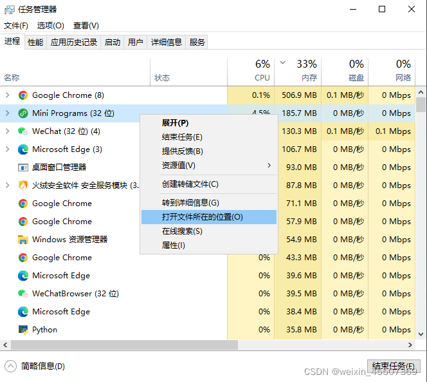Image resolution: width=427 pixels, height=382 pixels.
Task: Click the vertical scrollbar up arrow
Action: coord(421,92)
